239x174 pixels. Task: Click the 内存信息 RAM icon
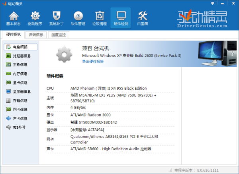click(8, 74)
